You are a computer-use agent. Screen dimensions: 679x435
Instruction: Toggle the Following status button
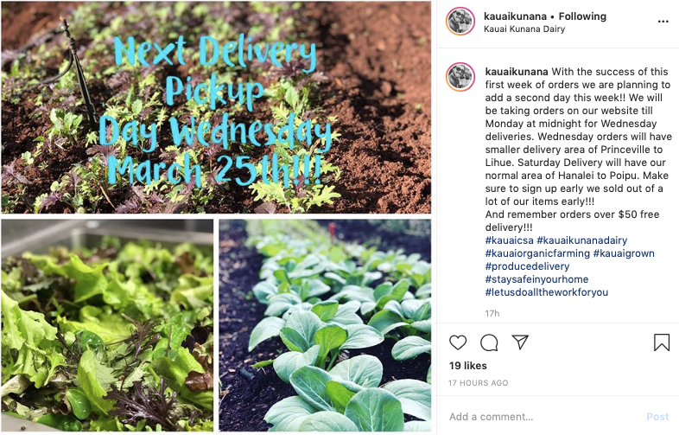(582, 16)
